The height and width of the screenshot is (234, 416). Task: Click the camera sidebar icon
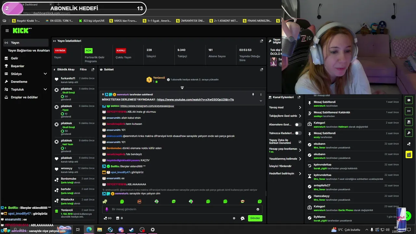[409, 122]
